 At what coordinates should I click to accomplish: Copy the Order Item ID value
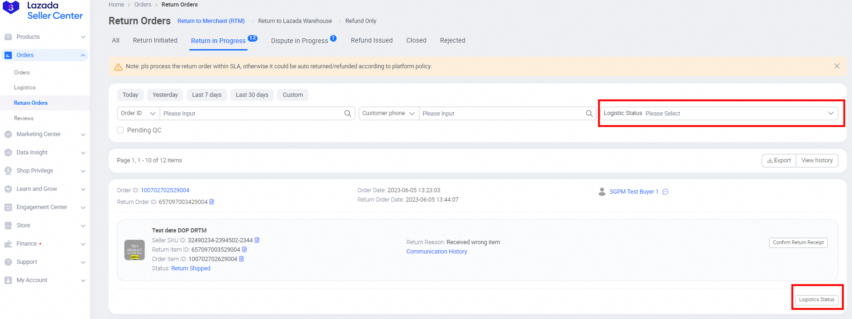(x=242, y=259)
